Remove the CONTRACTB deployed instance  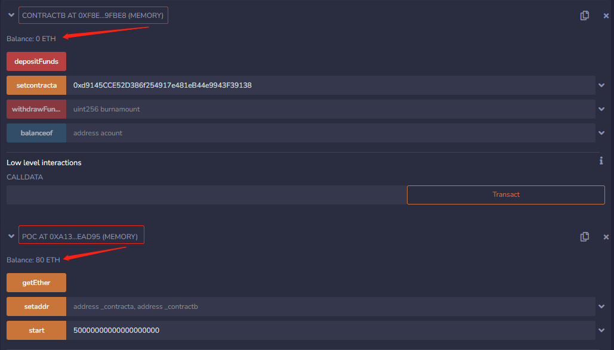(x=606, y=16)
